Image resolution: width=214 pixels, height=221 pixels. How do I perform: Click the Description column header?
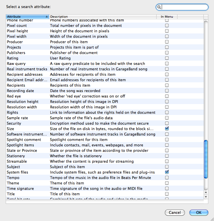pyautogui.click(x=103, y=17)
